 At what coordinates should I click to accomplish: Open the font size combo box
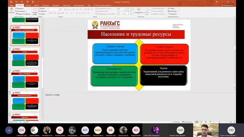coord(62,10)
